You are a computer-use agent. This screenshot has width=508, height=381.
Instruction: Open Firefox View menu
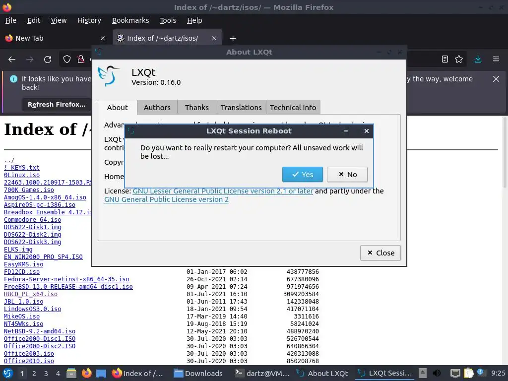59,20
